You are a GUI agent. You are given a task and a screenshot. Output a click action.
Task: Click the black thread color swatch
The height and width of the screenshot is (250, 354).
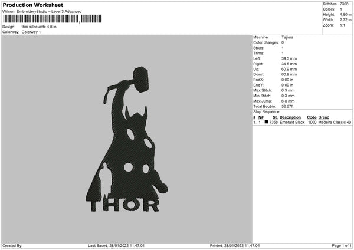point(266,122)
